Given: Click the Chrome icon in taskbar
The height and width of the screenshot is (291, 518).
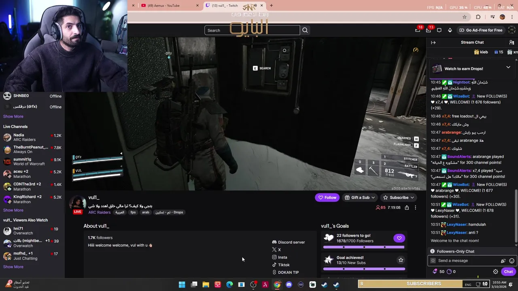Looking at the screenshot, I should 277,285.
